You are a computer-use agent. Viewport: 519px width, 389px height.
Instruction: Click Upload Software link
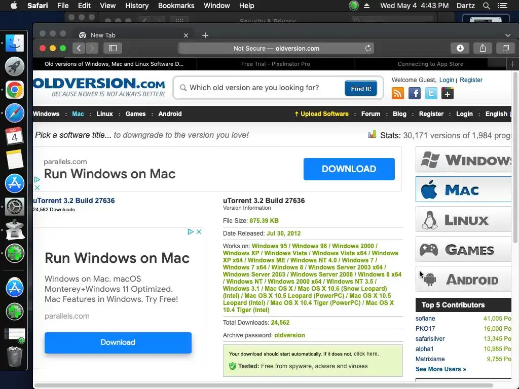point(321,114)
